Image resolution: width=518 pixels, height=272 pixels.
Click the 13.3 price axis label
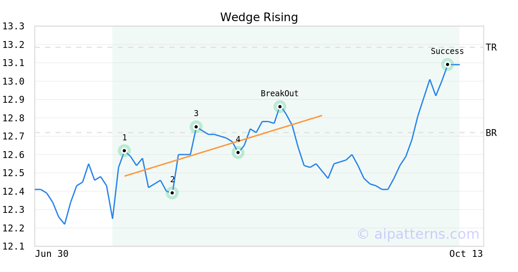click(13, 27)
